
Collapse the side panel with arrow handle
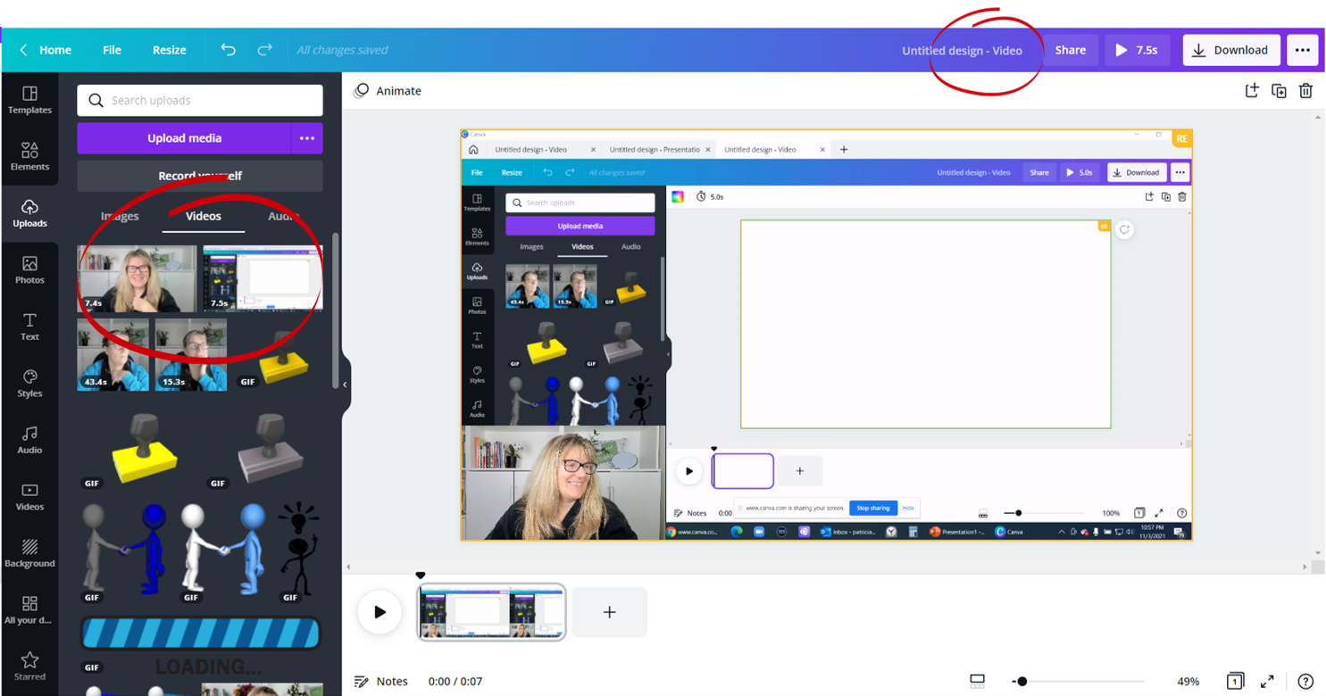[345, 385]
